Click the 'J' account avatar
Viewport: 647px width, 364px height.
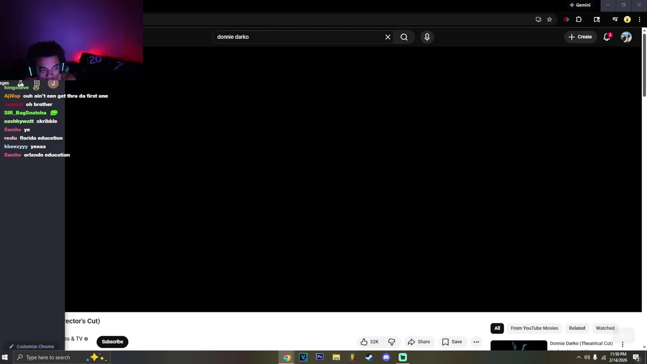point(53,83)
